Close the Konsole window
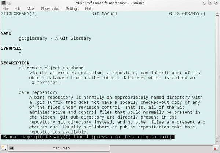Viewport: 220px width, 153px height. click(x=216, y=3)
